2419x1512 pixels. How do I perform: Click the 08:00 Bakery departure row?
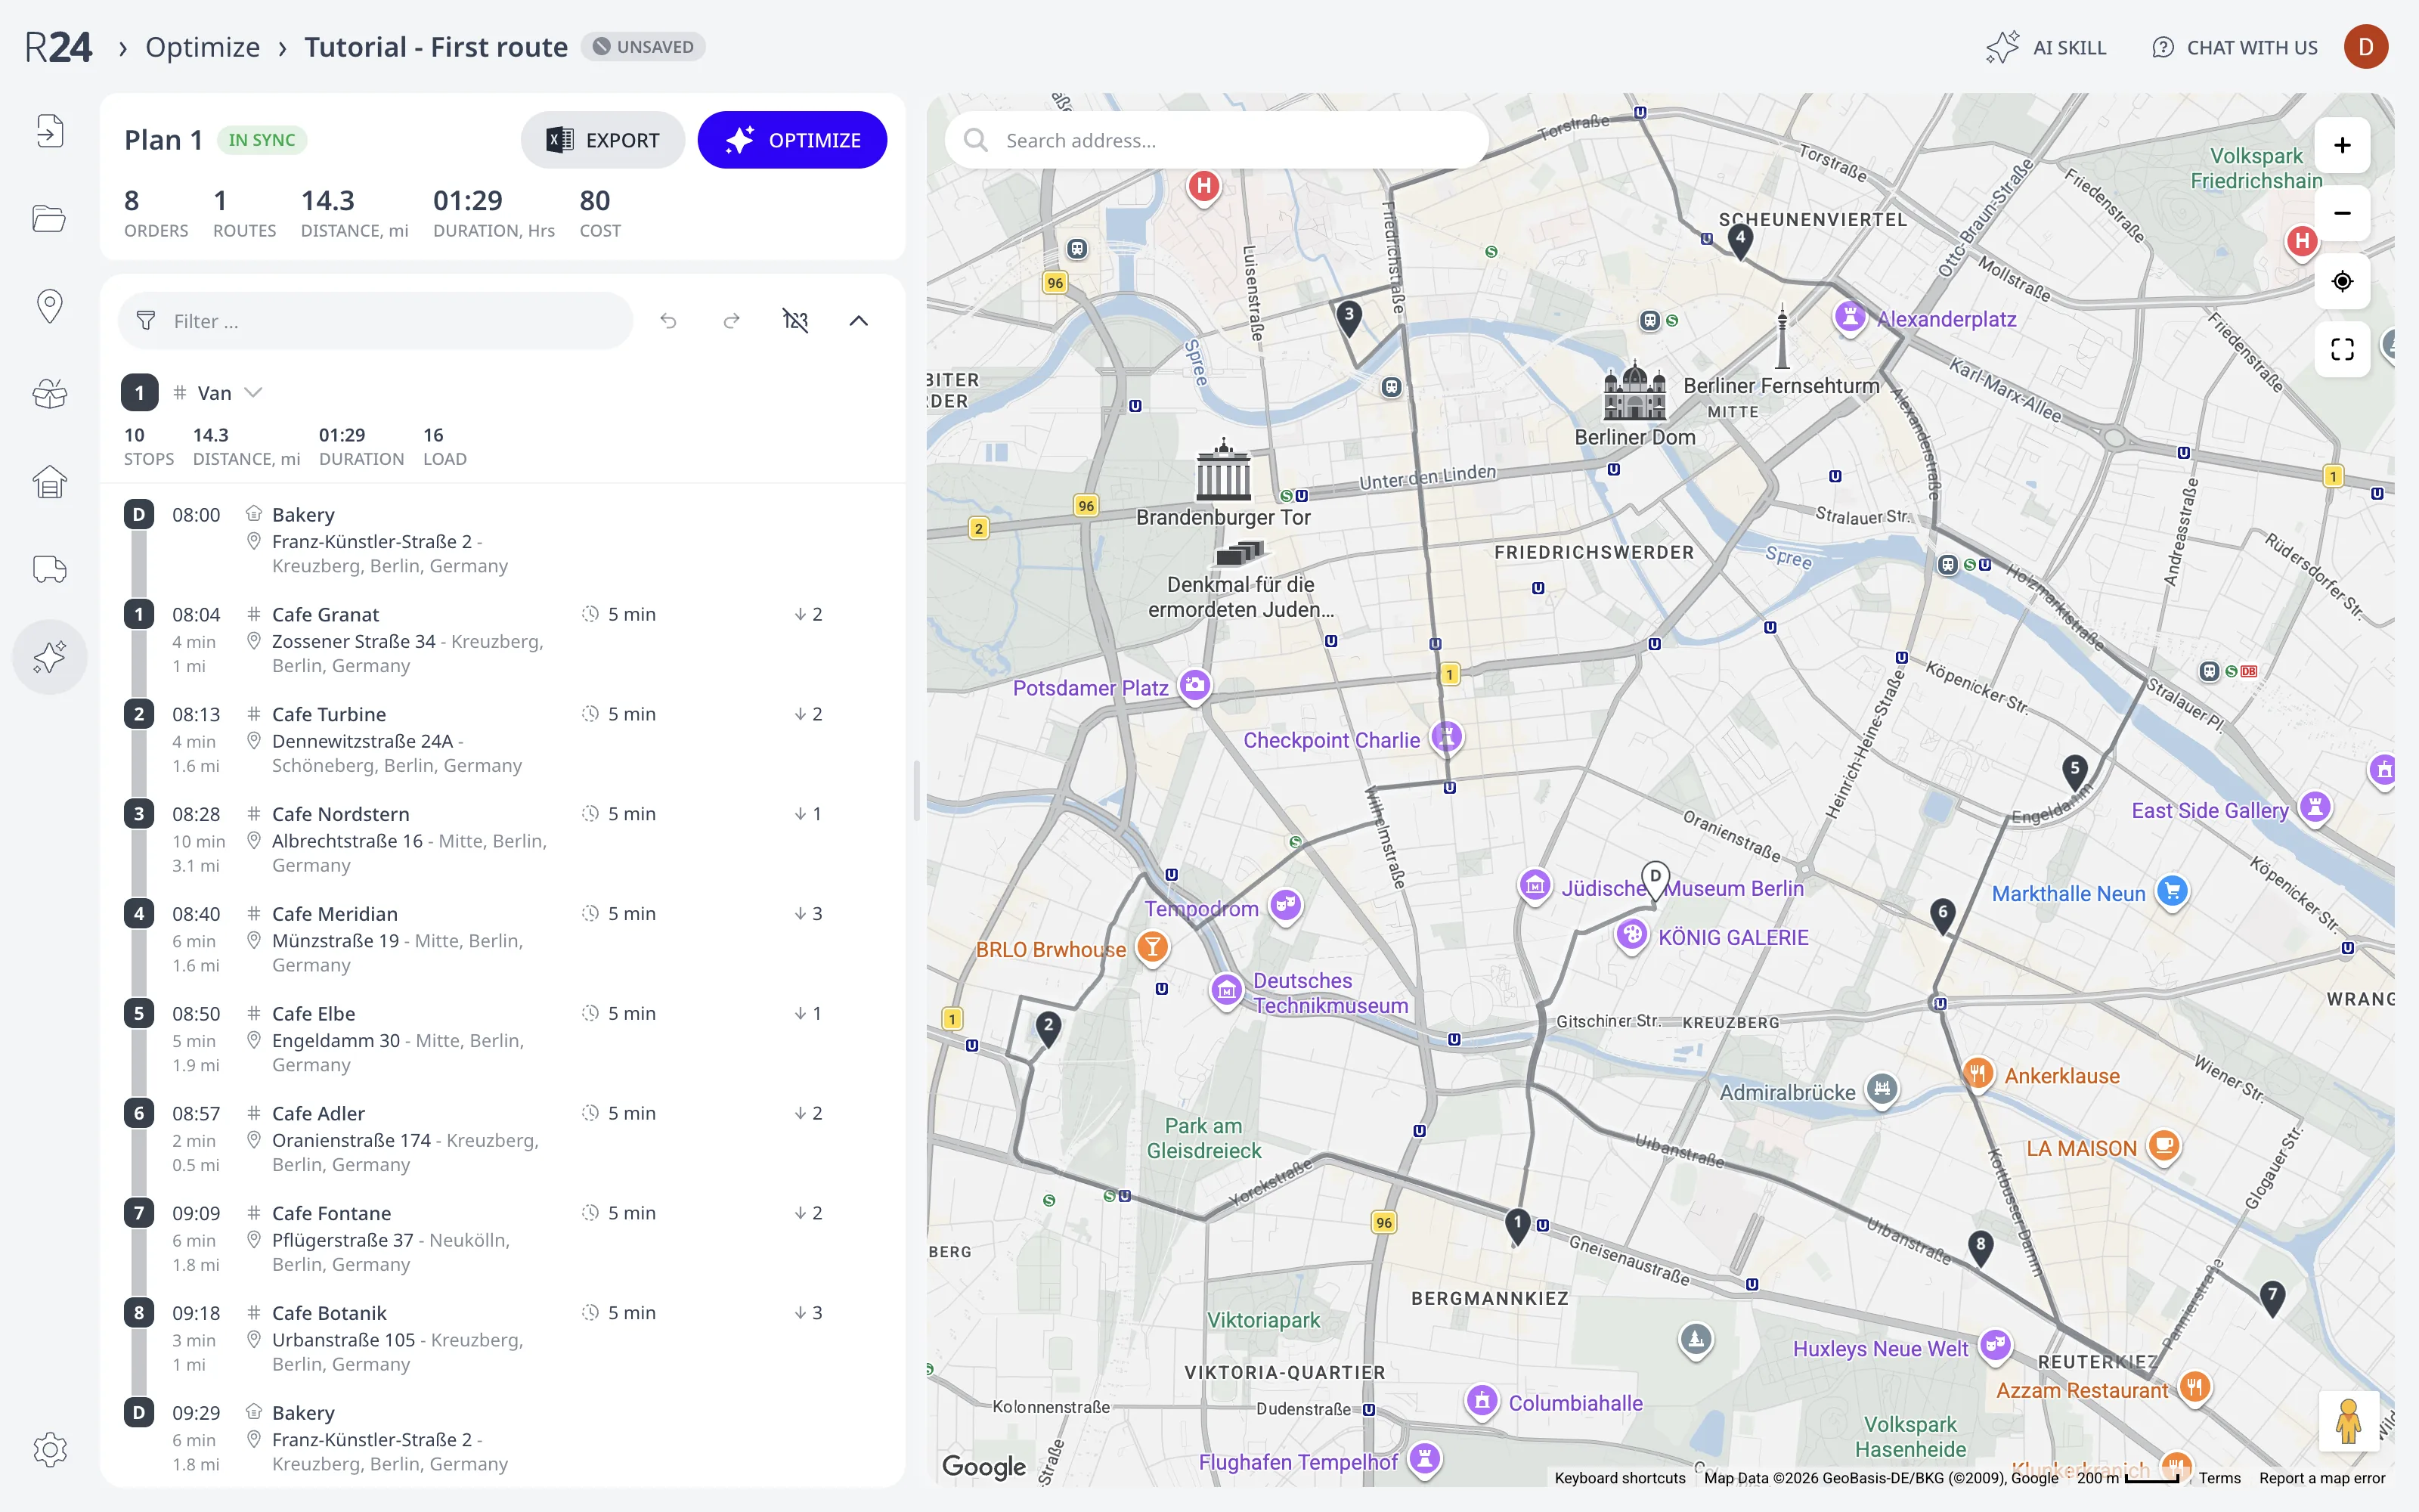(x=503, y=540)
